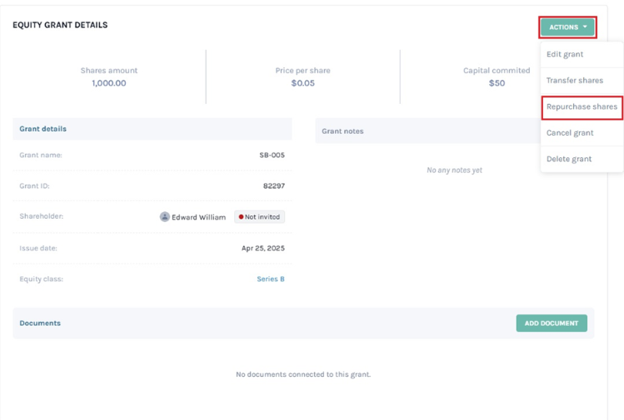
Task: Click the Add Document button
Action: [x=552, y=323]
